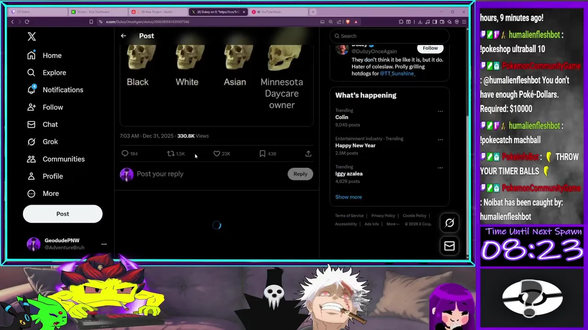Click the X logo in the sidebar
This screenshot has width=588, height=330.
pyautogui.click(x=32, y=37)
